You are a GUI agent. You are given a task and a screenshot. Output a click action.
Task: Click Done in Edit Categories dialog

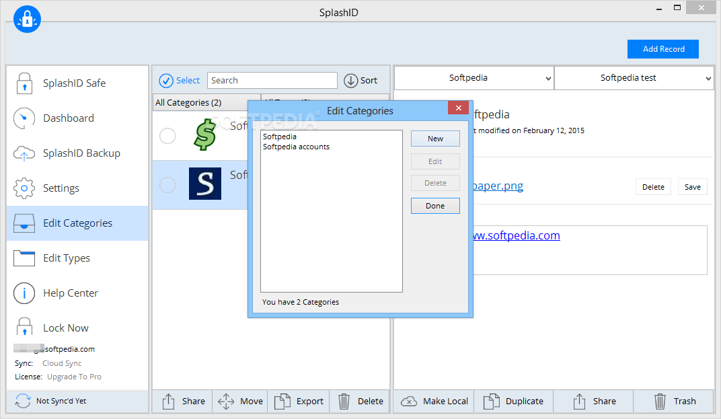pyautogui.click(x=435, y=206)
